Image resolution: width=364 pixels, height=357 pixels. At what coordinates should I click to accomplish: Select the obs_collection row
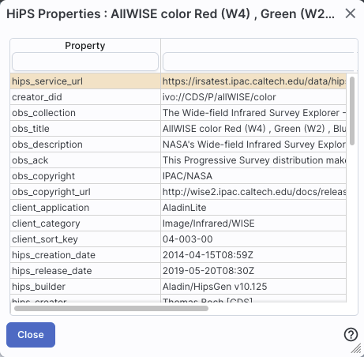click(178, 113)
